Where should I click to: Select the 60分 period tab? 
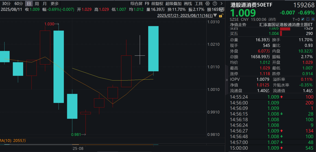(x=19, y=4)
